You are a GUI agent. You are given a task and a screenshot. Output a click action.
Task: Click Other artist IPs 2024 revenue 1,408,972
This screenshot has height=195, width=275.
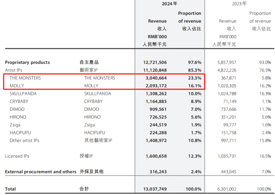click(x=156, y=141)
